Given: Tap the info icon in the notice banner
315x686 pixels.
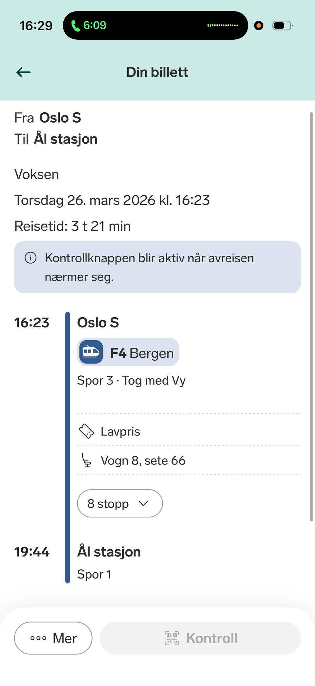Looking at the screenshot, I should [x=31, y=258].
